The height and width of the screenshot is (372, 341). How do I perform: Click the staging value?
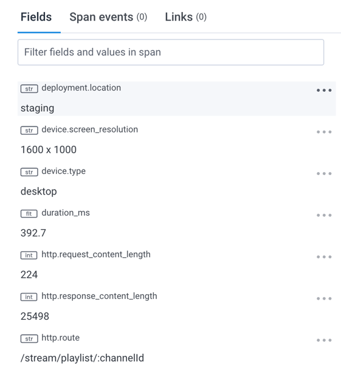38,108
